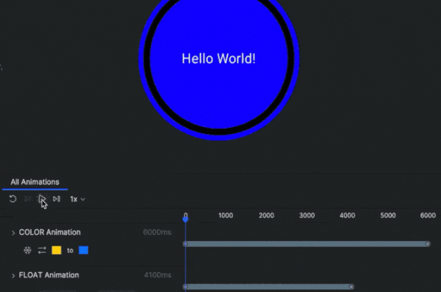This screenshot has height=292, width=441.
Task: Jump to the animation start
Action: (x=28, y=199)
